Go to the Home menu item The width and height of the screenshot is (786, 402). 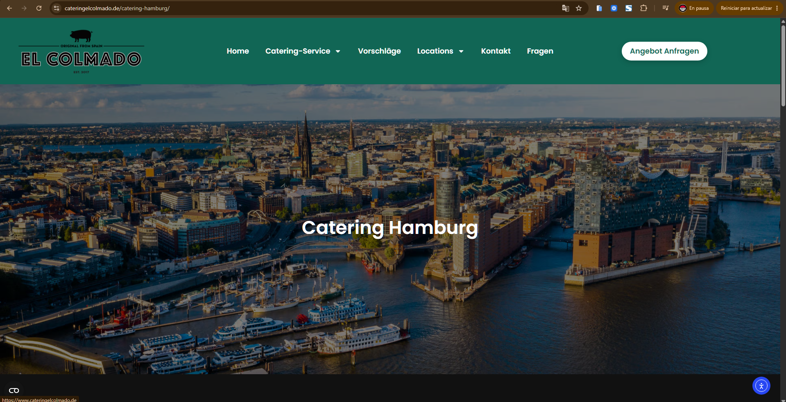click(x=238, y=51)
